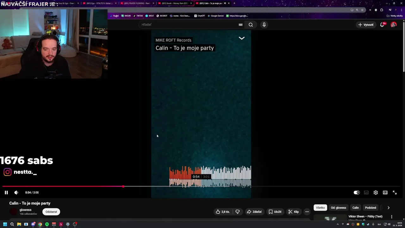
Task: Like the video with the thumbs up button
Action: 223,212
